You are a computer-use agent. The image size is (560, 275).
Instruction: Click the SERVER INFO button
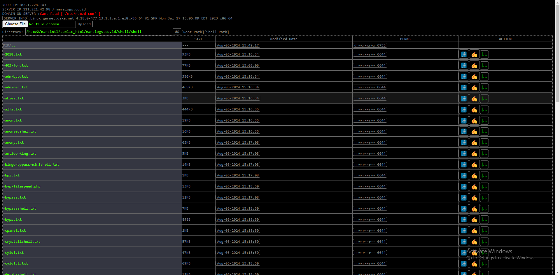(15, 18)
